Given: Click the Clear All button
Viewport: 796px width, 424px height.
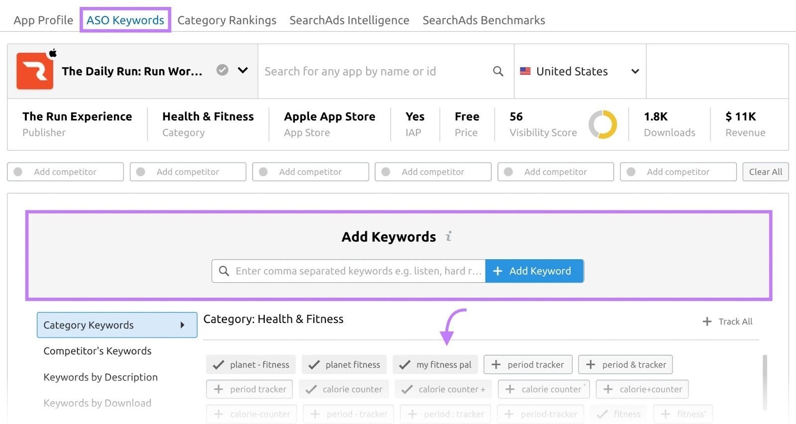Looking at the screenshot, I should 765,172.
